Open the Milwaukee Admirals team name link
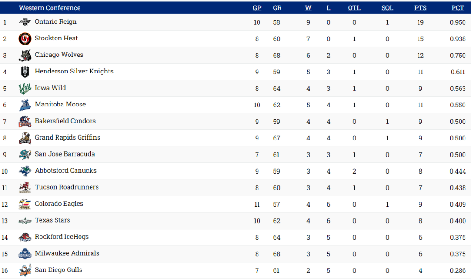 coord(67,253)
